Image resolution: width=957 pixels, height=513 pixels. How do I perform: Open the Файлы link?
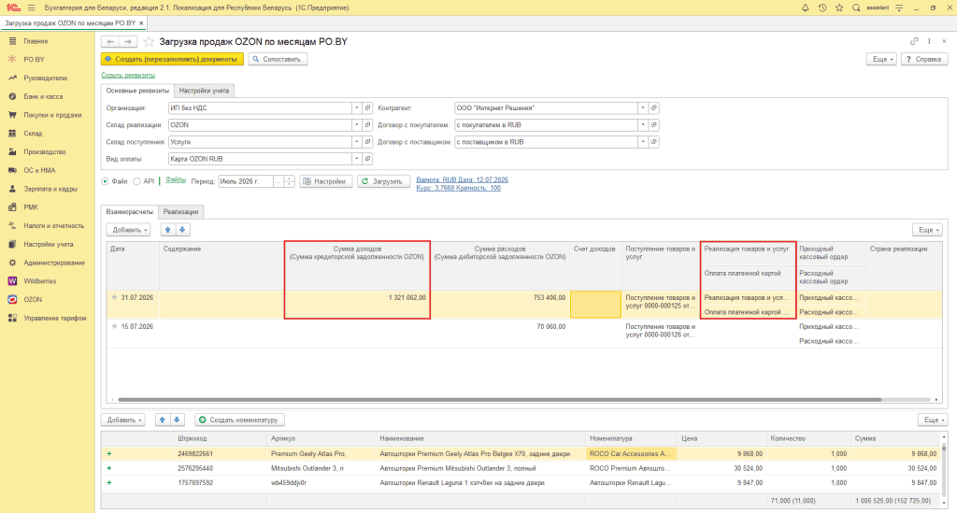175,180
